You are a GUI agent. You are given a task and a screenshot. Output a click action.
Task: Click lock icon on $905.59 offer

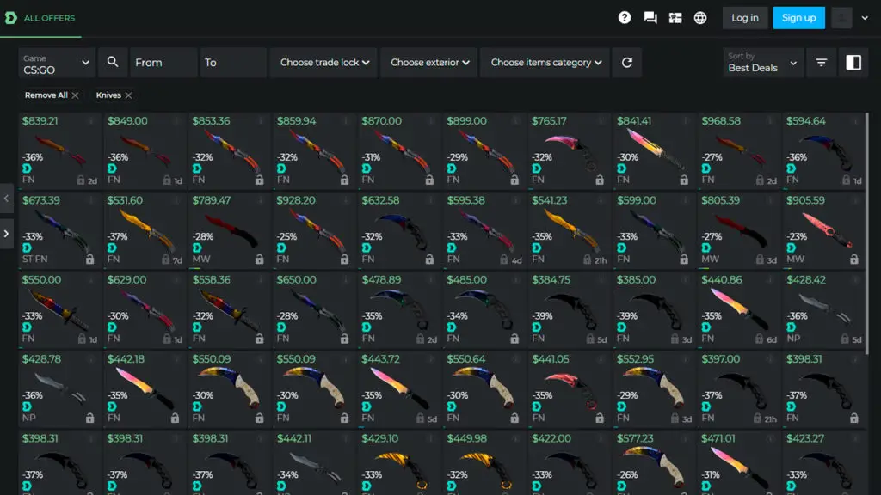[x=854, y=260]
